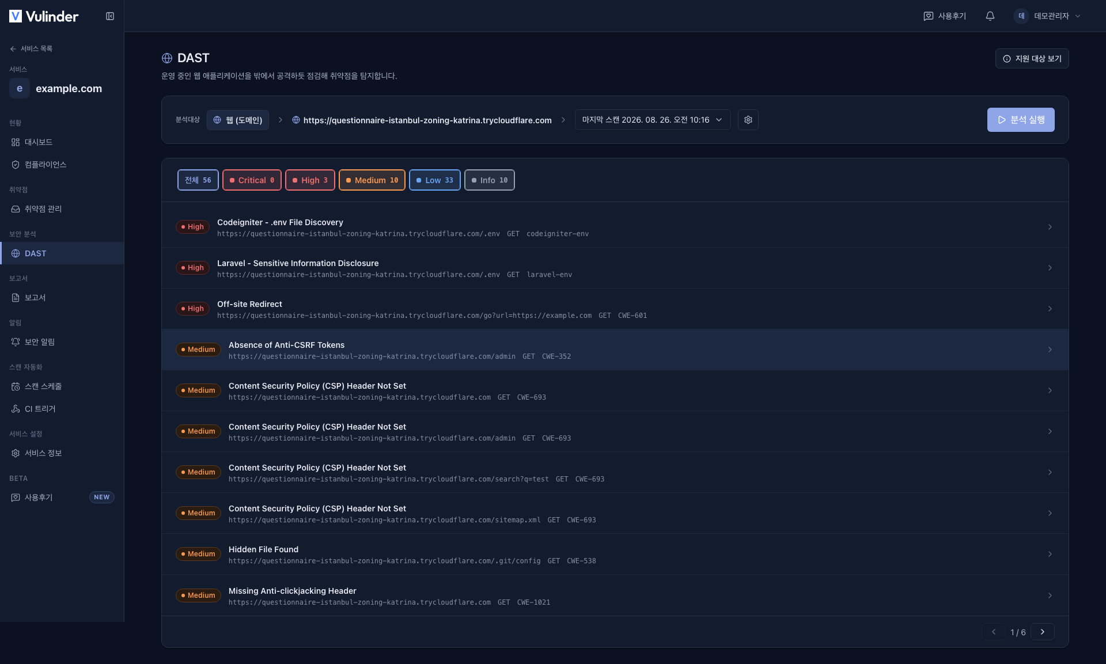This screenshot has width=1106, height=664.
Task: Open 서비스 정보 in sidebar
Action: coord(62,453)
